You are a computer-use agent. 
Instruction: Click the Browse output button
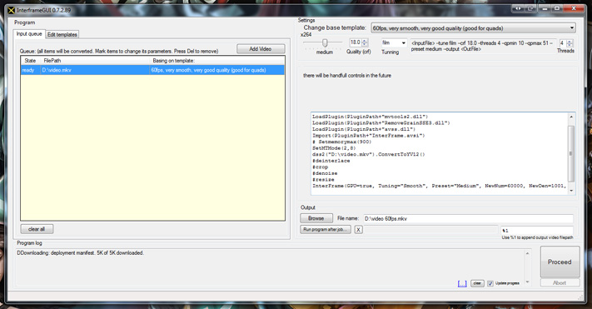tap(316, 218)
